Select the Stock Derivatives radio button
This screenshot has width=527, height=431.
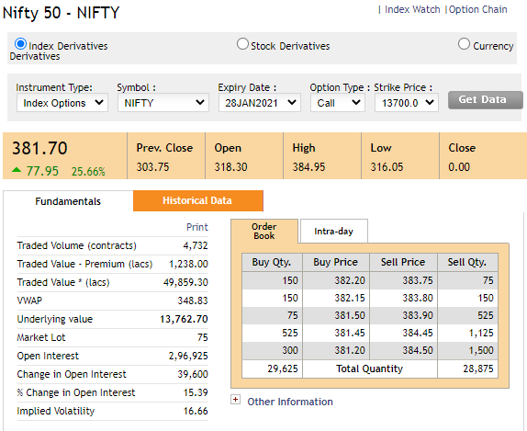coord(242,44)
